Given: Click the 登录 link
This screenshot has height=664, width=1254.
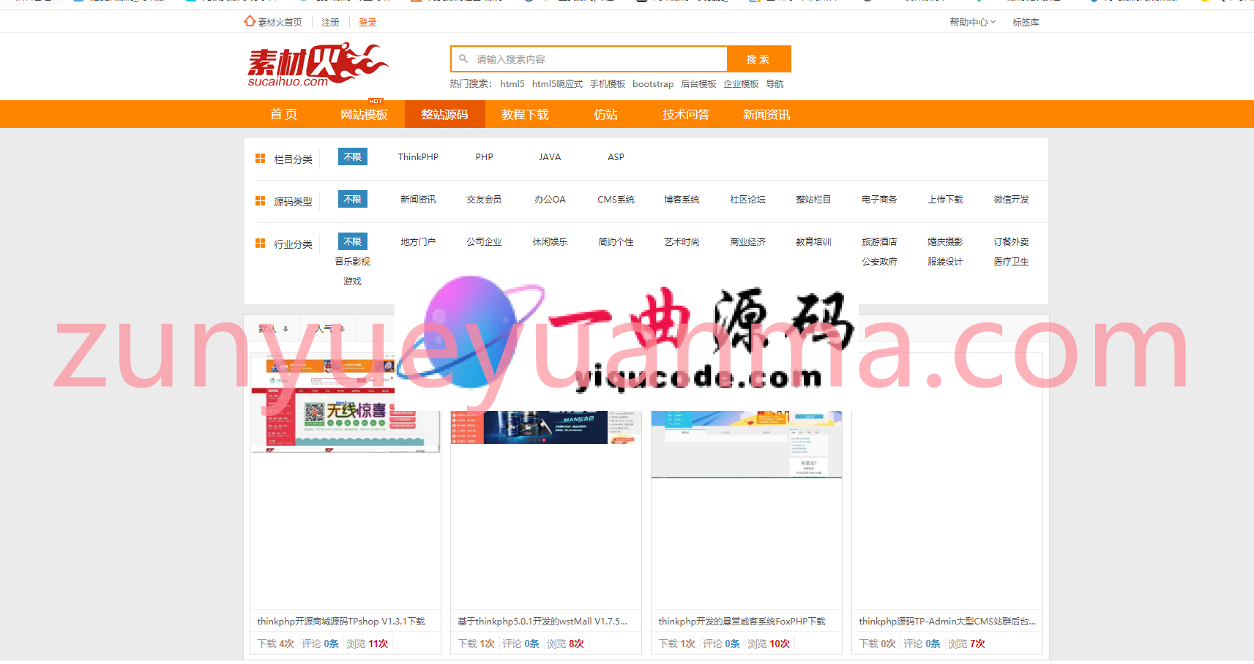Looking at the screenshot, I should coord(367,22).
